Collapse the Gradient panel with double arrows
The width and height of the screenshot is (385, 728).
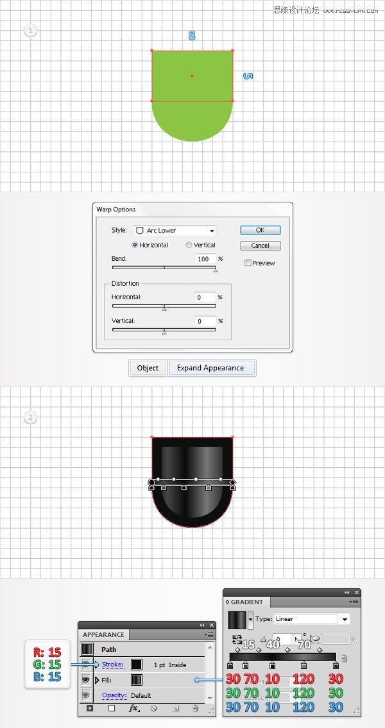pyautogui.click(x=347, y=592)
